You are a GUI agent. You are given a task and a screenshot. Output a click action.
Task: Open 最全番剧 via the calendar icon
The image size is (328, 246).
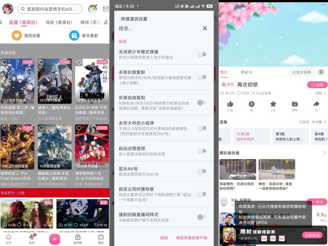pos(74,35)
